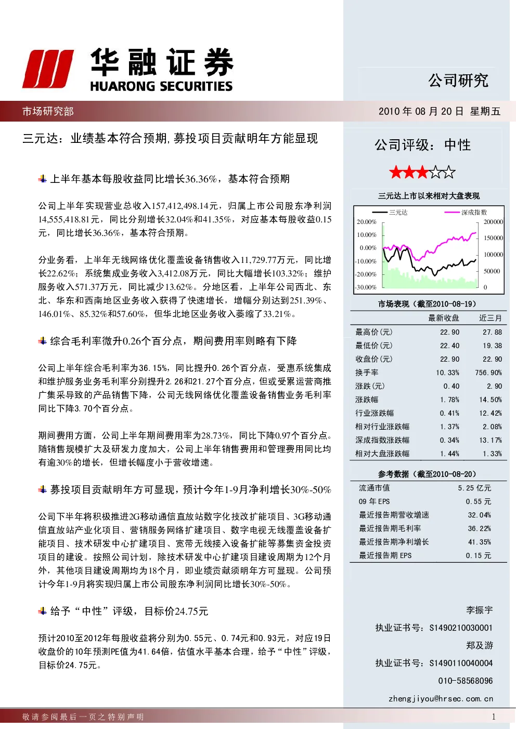The image size is (516, 729).
Task: Click the 最近报告期净利增长 row label
Action: coord(394,542)
